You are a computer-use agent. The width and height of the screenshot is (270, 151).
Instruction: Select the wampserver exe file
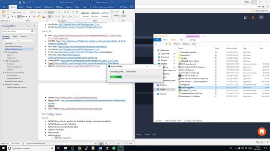click(190, 96)
